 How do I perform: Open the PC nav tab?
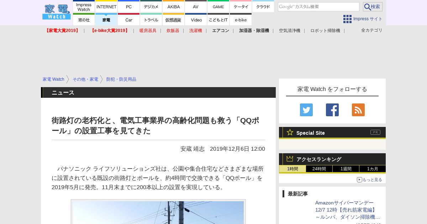click(x=129, y=6)
